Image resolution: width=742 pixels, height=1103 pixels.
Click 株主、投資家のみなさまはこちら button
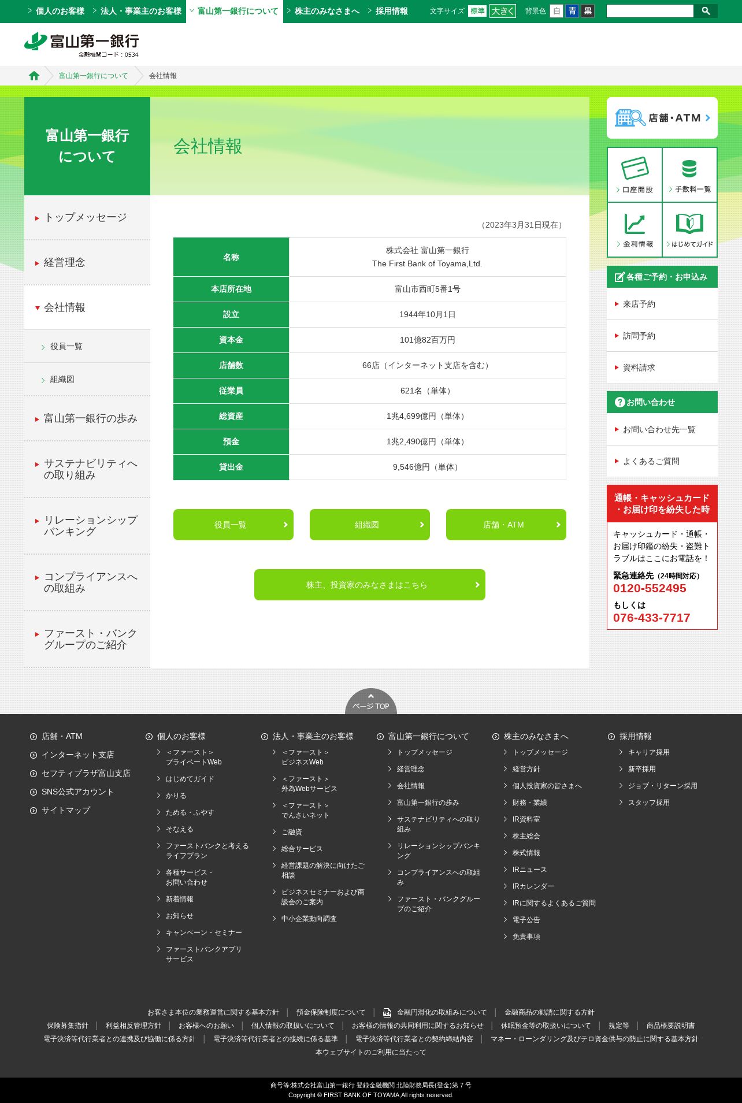pos(370,585)
